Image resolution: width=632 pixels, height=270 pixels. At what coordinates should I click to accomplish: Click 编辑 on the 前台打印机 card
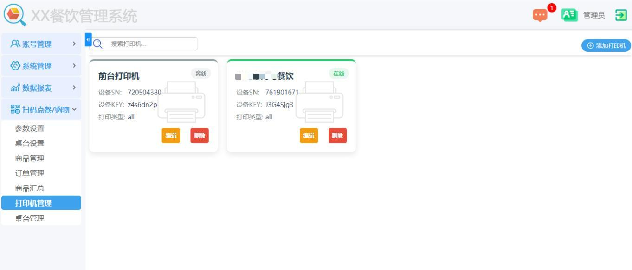click(170, 136)
